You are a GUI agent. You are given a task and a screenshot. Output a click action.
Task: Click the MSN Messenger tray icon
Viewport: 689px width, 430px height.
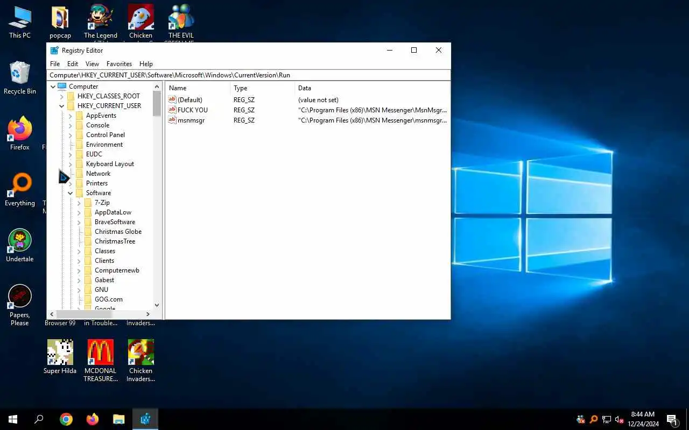pos(581,419)
